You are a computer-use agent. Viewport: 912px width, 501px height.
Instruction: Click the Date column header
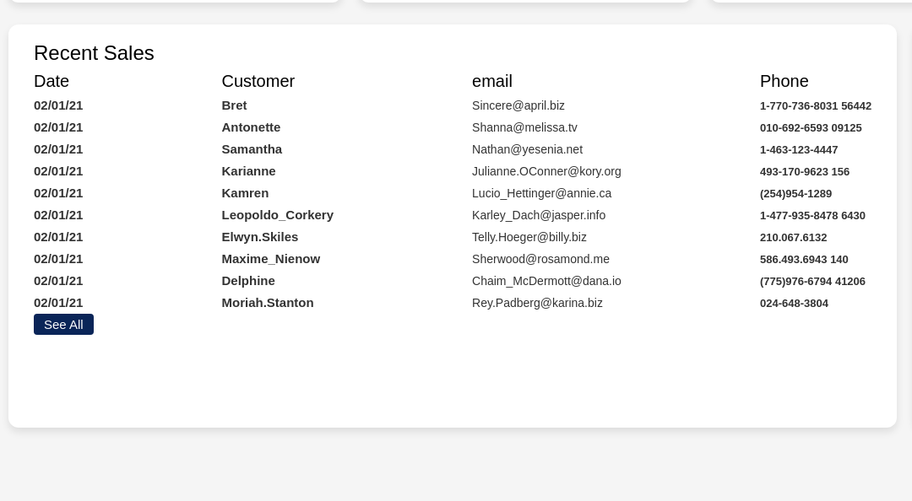click(x=52, y=81)
